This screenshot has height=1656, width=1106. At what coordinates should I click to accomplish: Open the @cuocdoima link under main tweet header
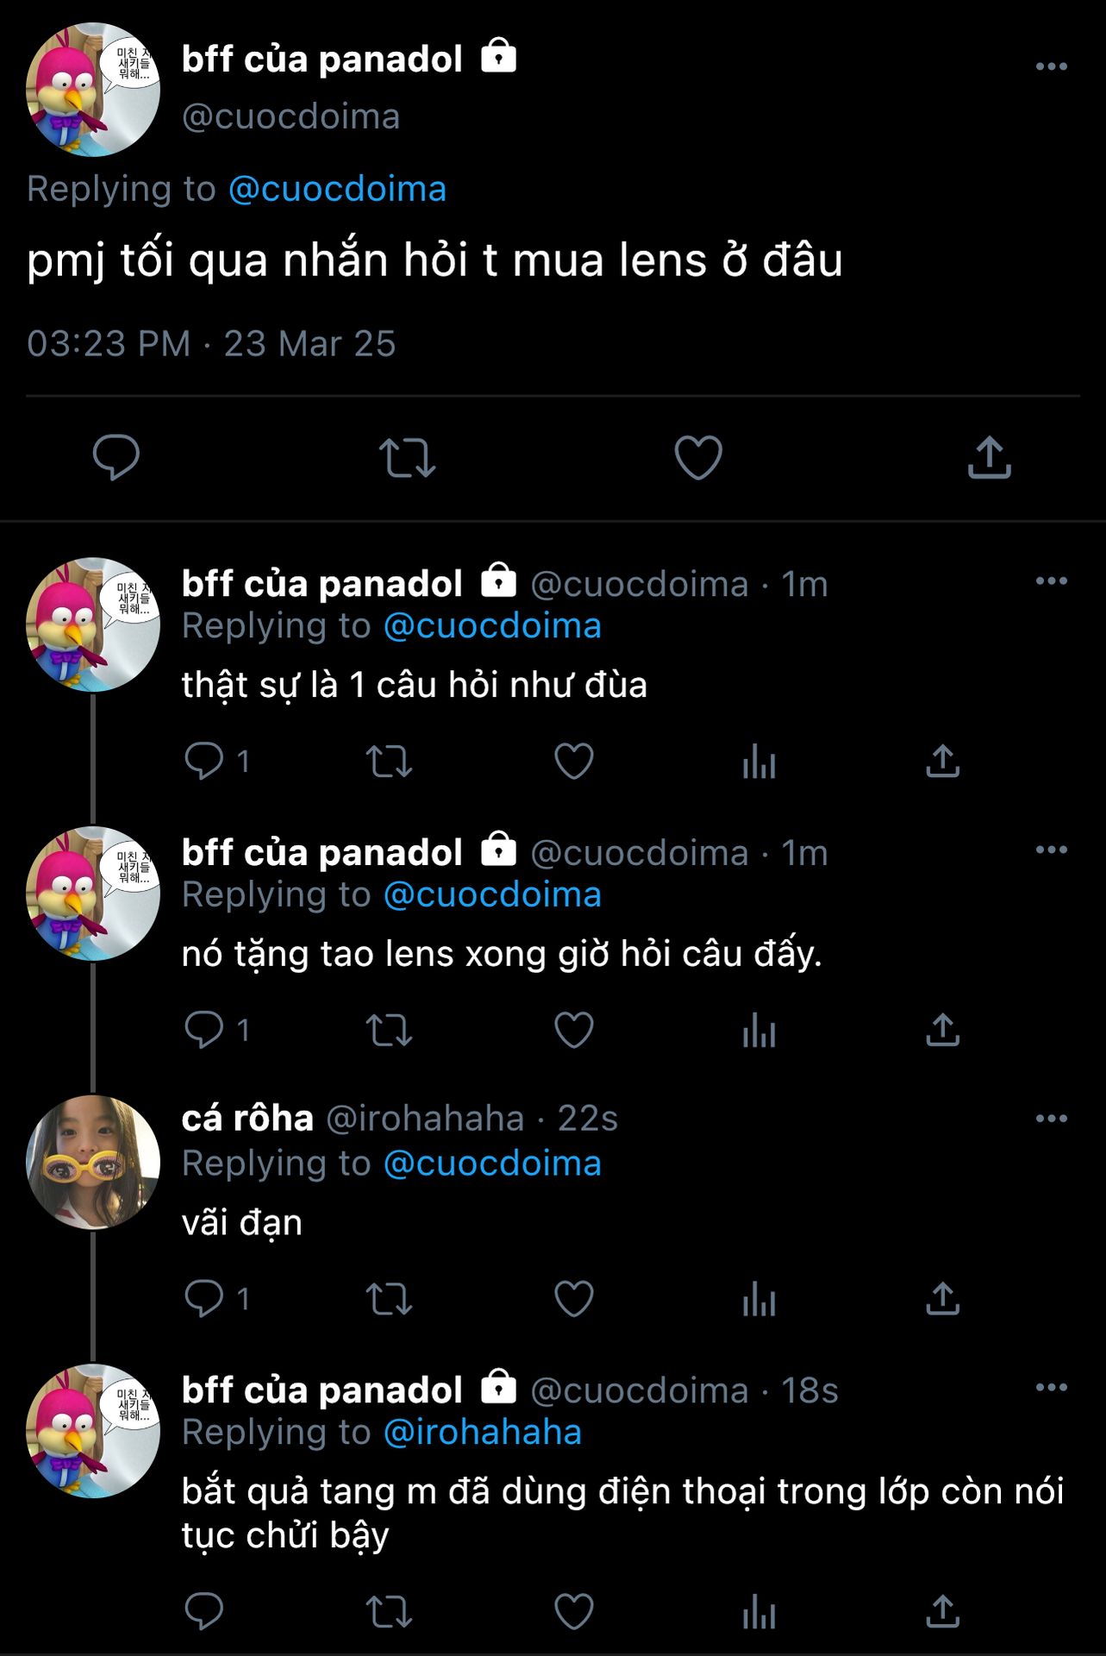coord(337,189)
